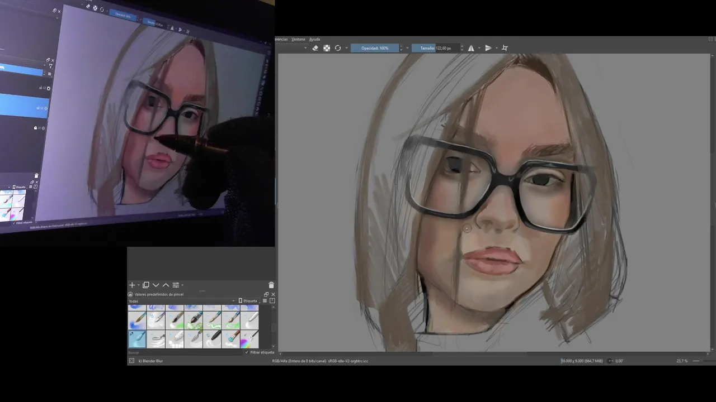Add a new layer with plus icon
The height and width of the screenshot is (402, 716).
coord(132,285)
